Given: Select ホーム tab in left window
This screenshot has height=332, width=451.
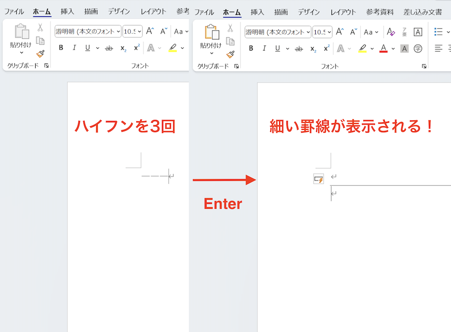Looking at the screenshot, I should [x=41, y=12].
